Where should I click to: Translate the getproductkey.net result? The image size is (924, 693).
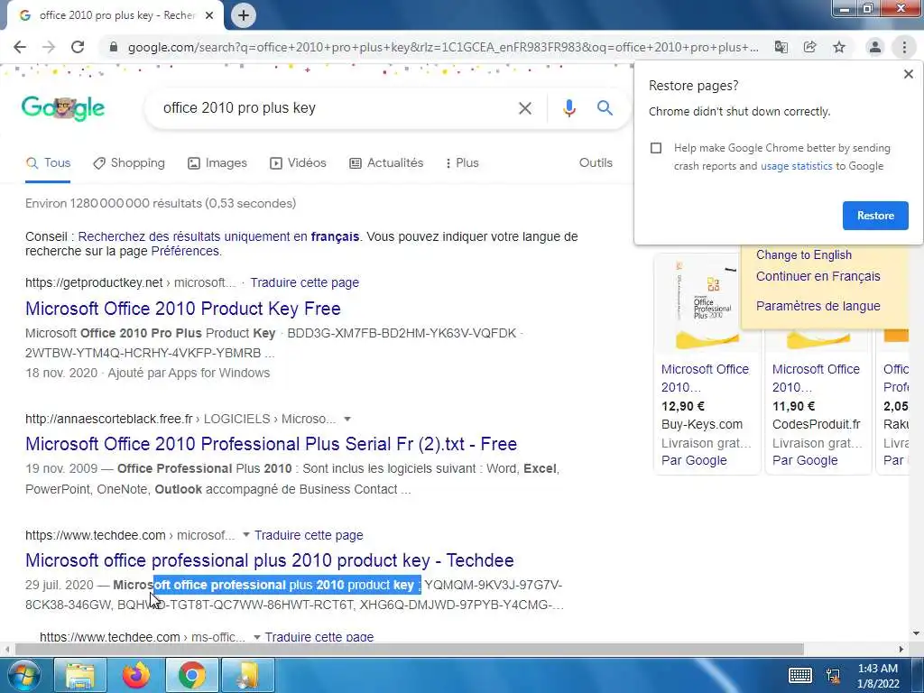point(305,282)
